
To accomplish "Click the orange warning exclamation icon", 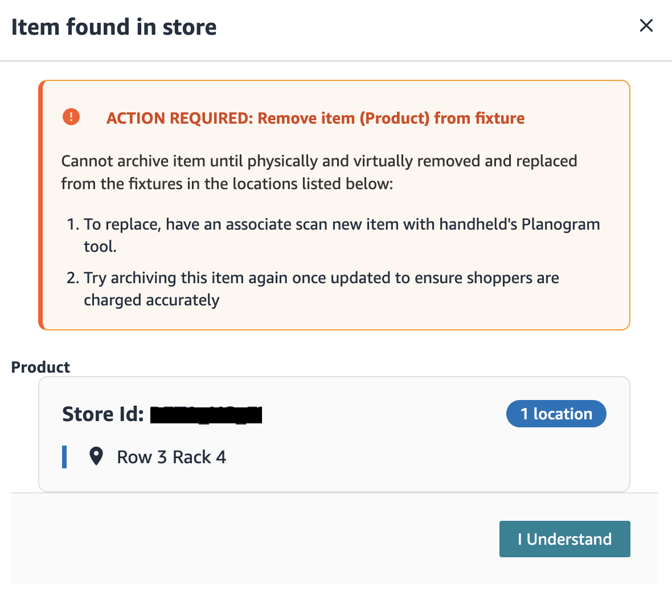I will coord(71,117).
